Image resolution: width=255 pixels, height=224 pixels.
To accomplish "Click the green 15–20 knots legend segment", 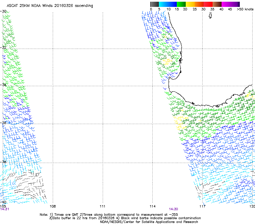I will click(x=181, y=4).
